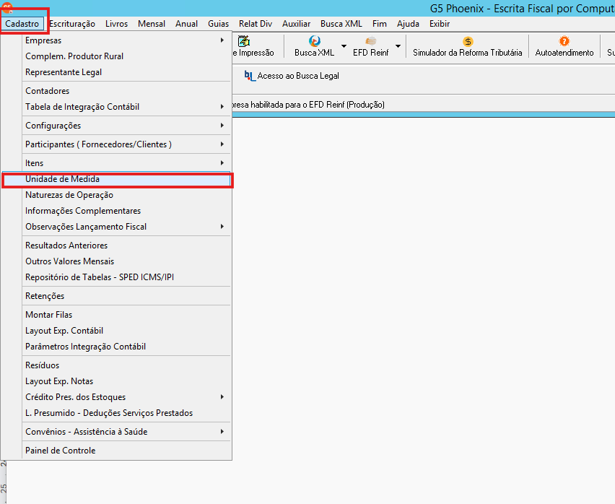Click the G5 application icon in title bar
Viewport: 615px width, 504px height.
pyautogui.click(x=7, y=6)
